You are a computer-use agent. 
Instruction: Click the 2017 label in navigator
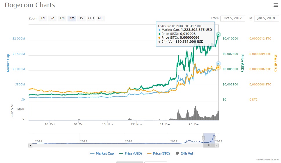[x=174, y=141]
